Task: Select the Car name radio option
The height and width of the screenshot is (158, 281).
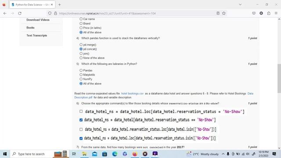Action: [81, 19]
